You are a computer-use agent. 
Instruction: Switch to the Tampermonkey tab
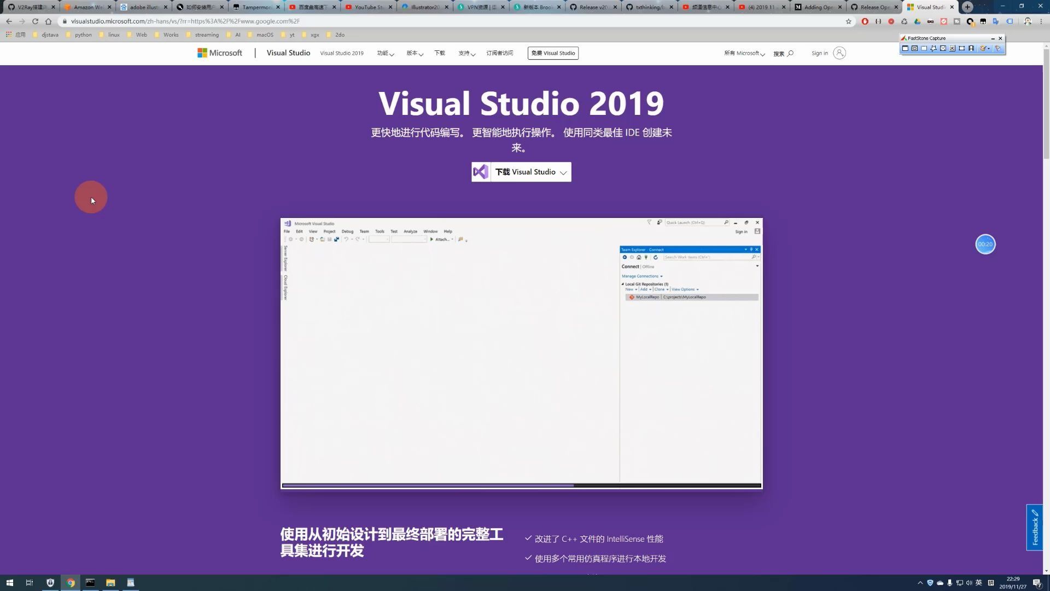click(256, 7)
